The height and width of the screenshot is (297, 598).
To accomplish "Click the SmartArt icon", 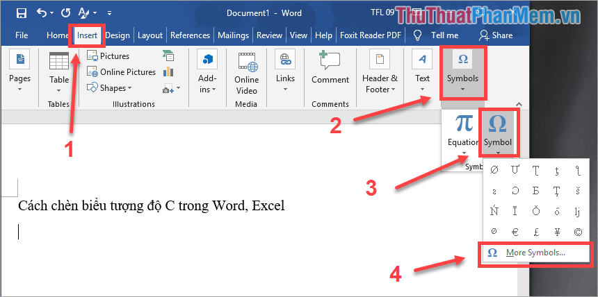I will (x=168, y=56).
